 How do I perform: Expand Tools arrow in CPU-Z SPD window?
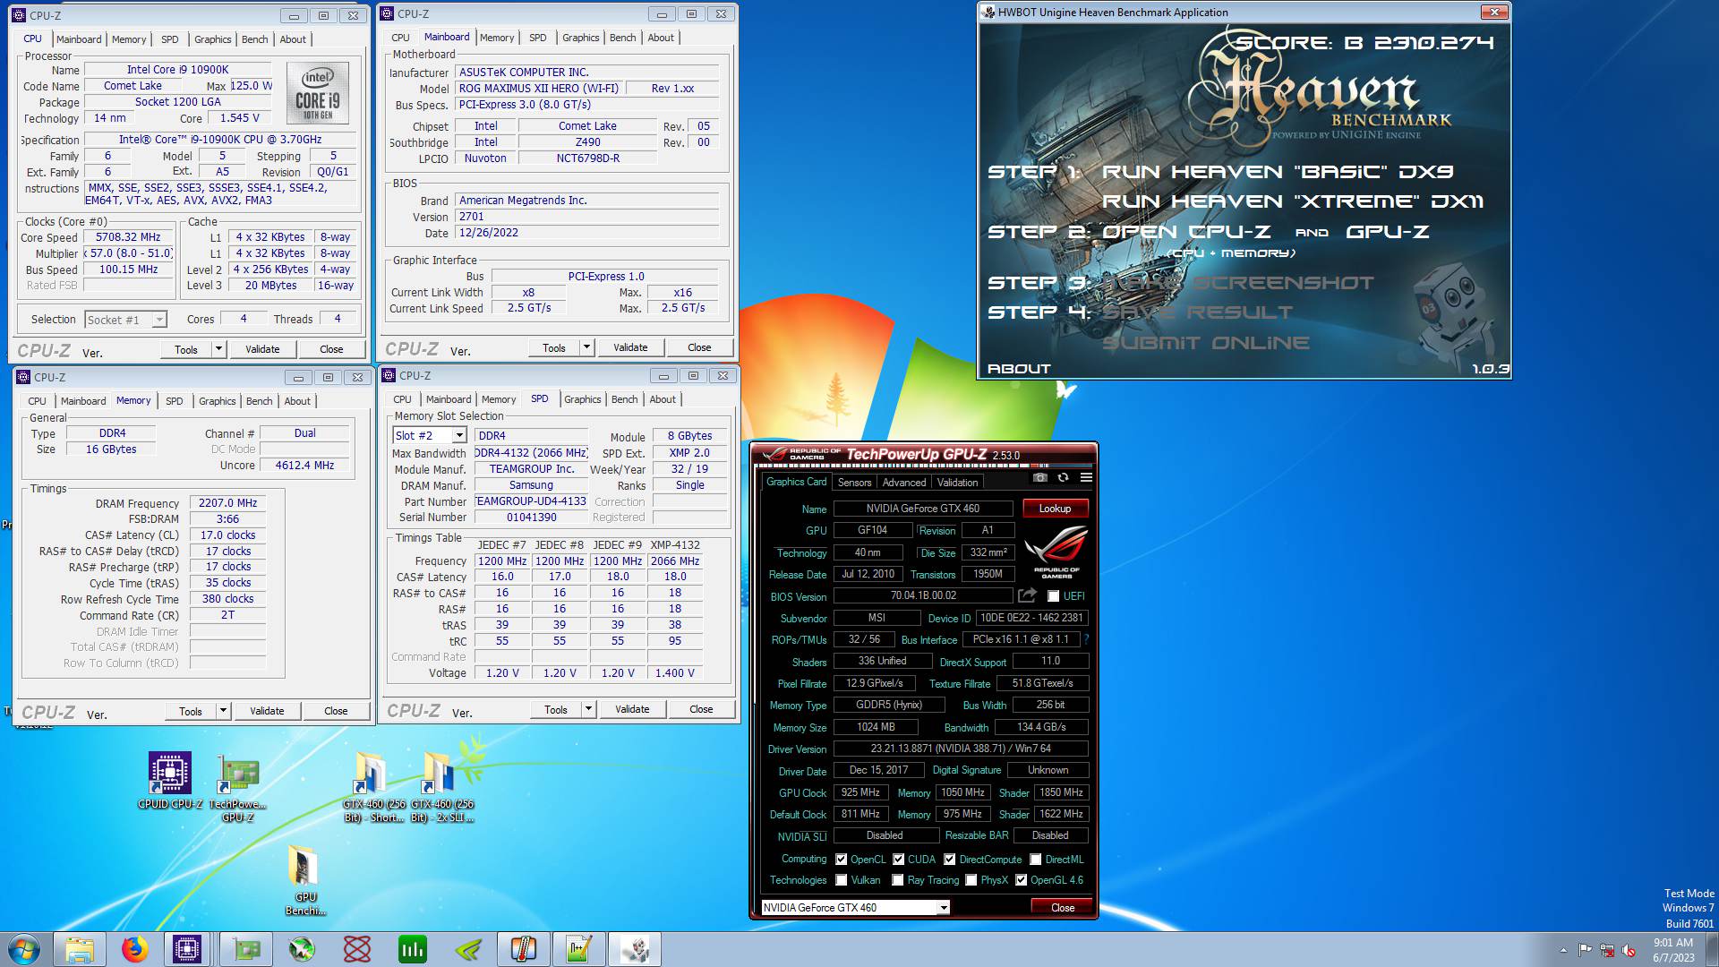(588, 709)
